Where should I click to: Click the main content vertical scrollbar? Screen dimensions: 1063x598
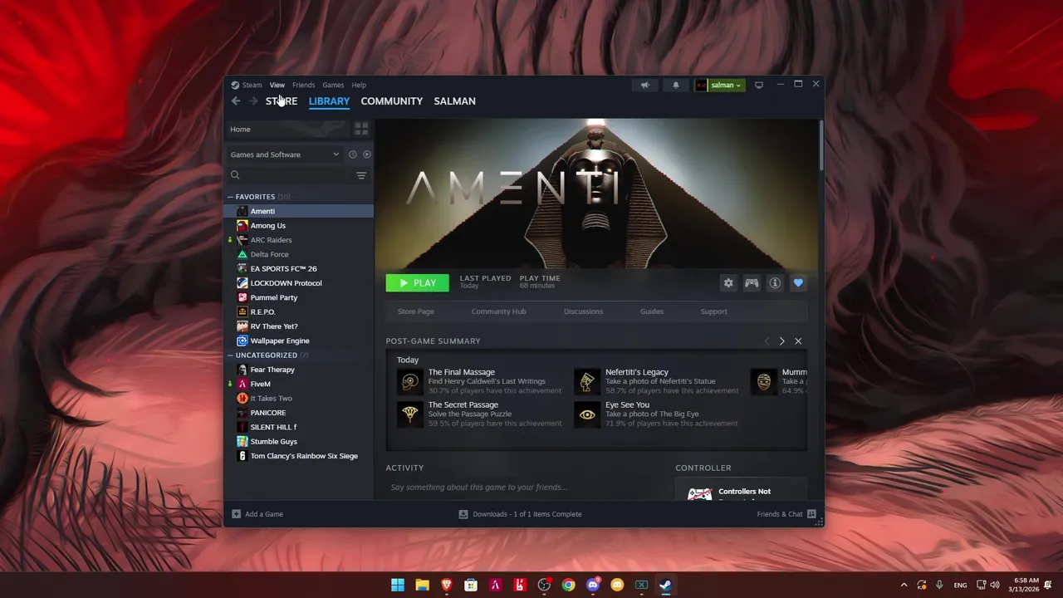821,145
